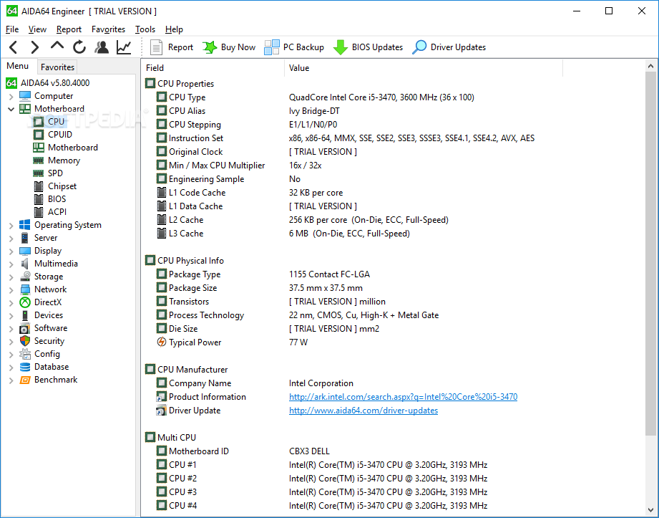Click the Security shield icon
The height and width of the screenshot is (518, 659).
[25, 341]
